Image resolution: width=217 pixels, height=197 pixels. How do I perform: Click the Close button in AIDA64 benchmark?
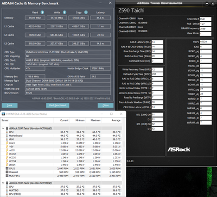pyautogui.click(x=106, y=106)
